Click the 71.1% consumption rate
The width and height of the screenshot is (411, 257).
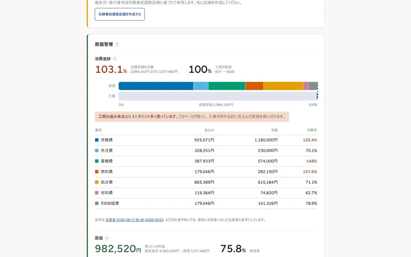tap(312, 182)
